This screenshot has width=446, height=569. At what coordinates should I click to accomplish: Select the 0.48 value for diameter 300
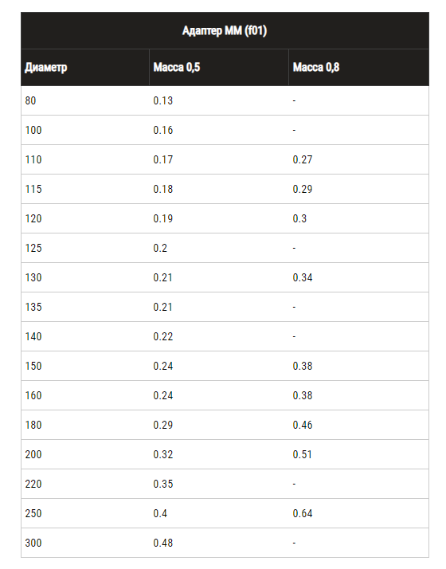point(162,543)
